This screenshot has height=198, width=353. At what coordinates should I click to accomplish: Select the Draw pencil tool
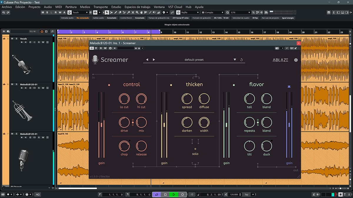coord(116,13)
